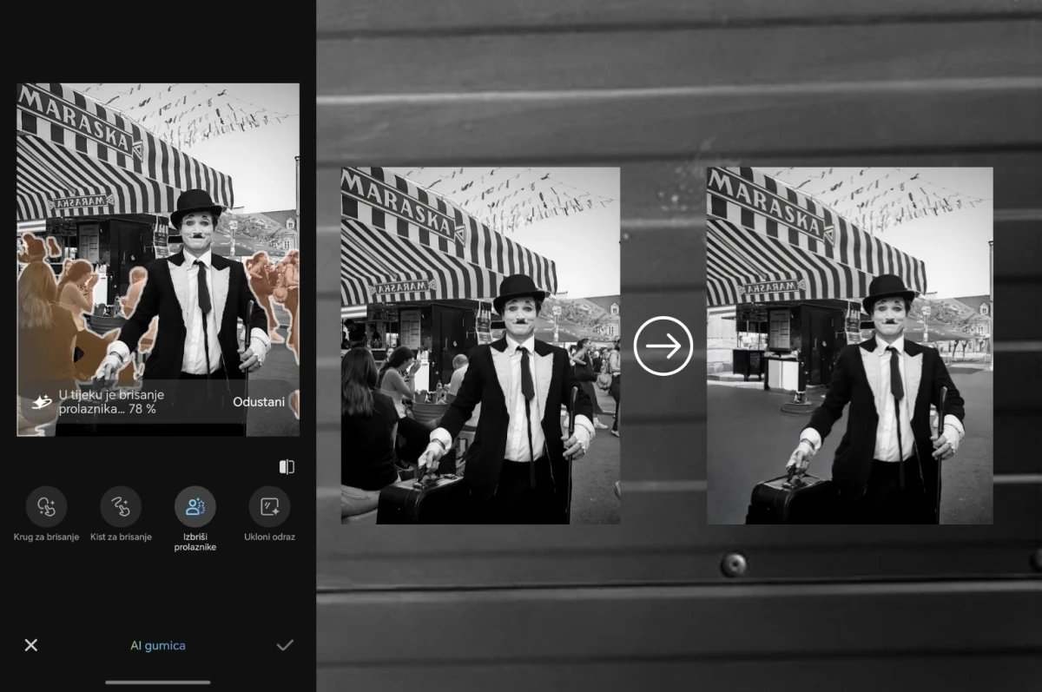Select the Krug za brisanje tool icon
Screen dimensions: 1042x692
point(46,507)
